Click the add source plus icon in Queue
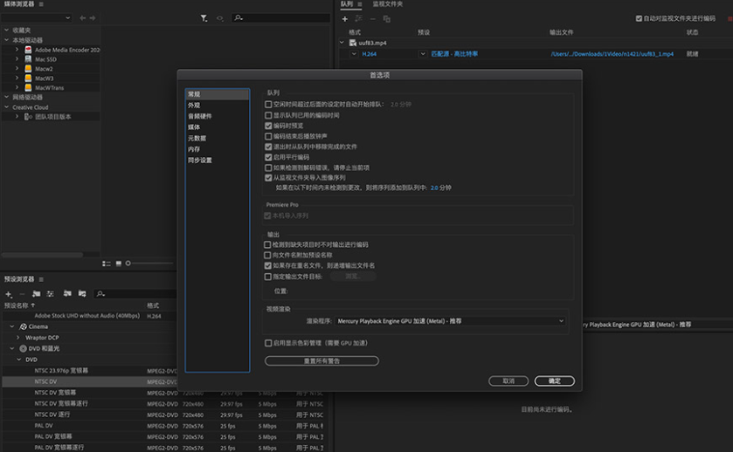Viewport: 733px width, 452px height. [345, 19]
